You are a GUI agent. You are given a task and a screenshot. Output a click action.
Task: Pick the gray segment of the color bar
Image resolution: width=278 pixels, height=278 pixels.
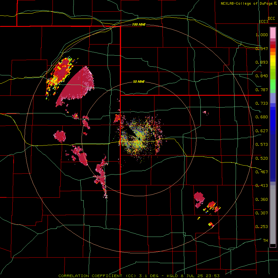(x=273, y=215)
